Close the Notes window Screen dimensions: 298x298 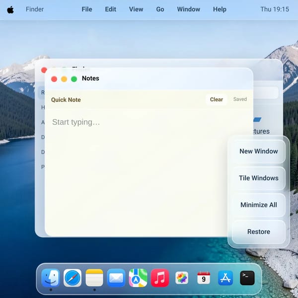tap(54, 79)
